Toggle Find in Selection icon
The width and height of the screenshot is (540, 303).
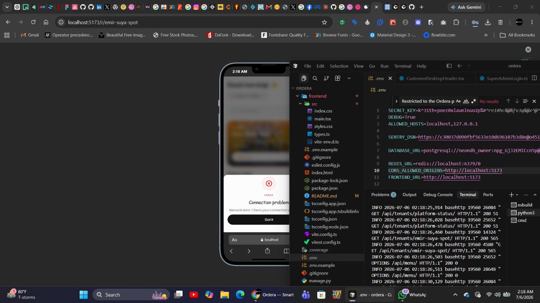(x=526, y=101)
